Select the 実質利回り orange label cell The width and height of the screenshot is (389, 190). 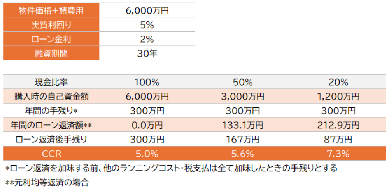[51, 25]
